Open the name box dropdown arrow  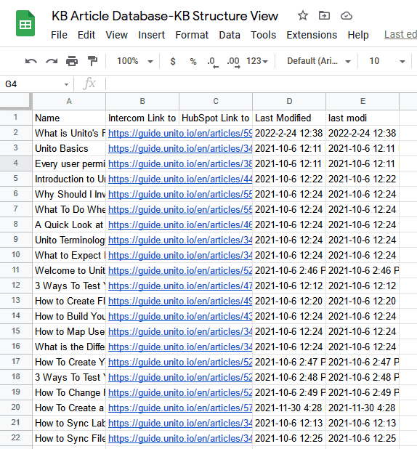tap(66, 84)
